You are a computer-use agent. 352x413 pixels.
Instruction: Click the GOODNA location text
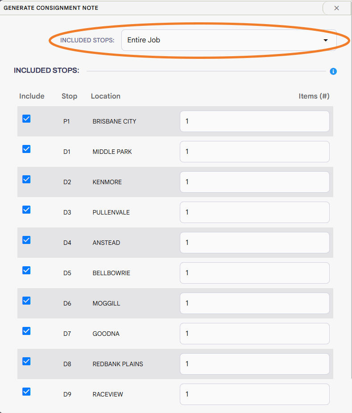106,334
